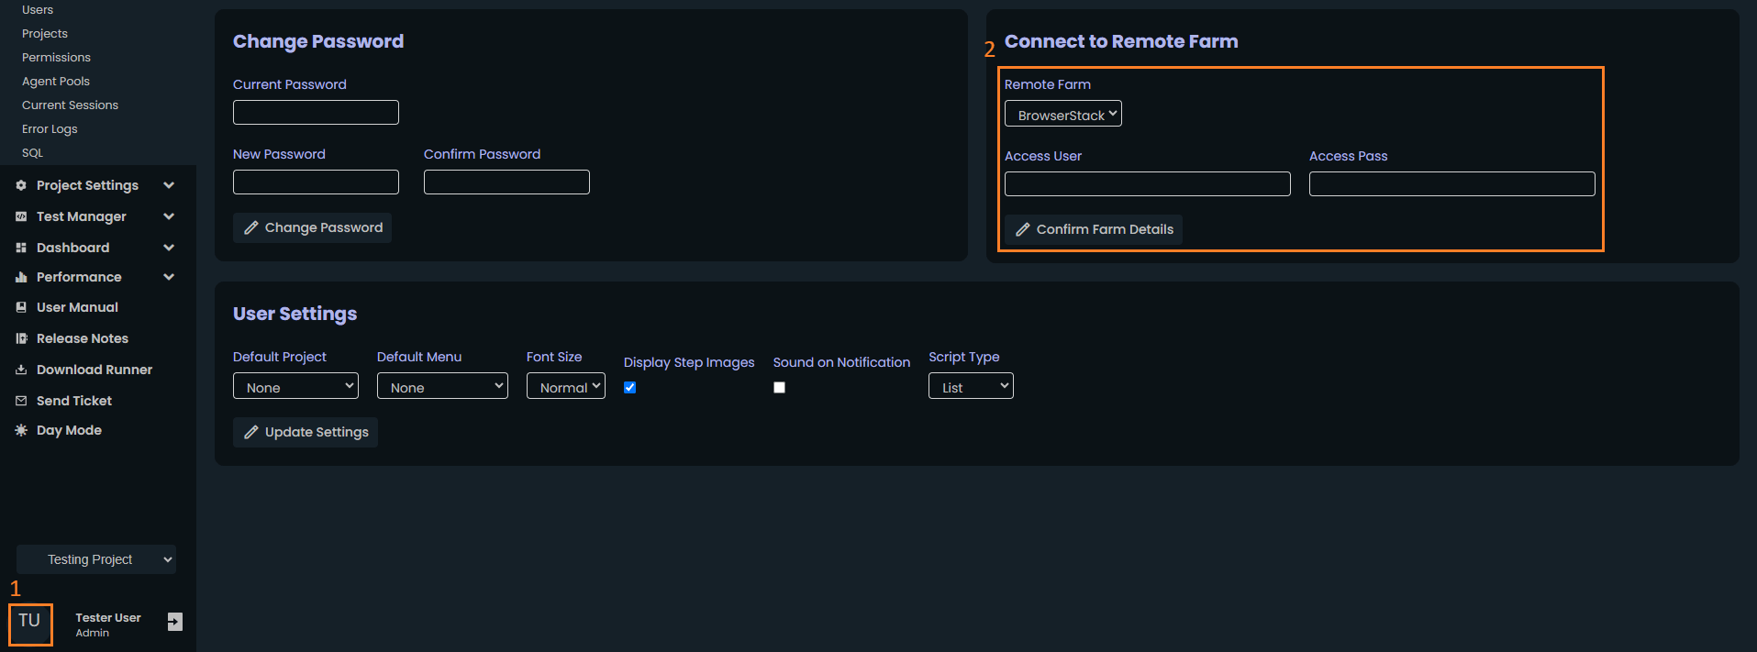Open the Default Project dropdown

tap(295, 386)
